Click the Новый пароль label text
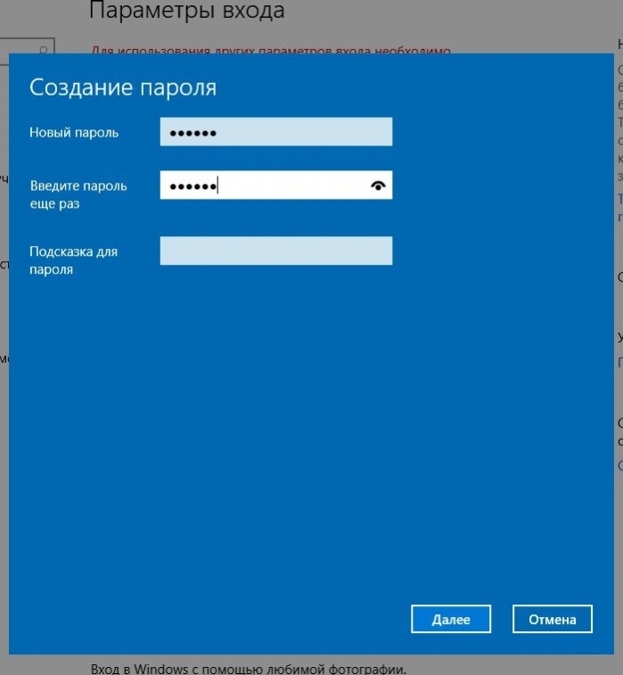Screen dimensions: 623x675 [x=74, y=133]
